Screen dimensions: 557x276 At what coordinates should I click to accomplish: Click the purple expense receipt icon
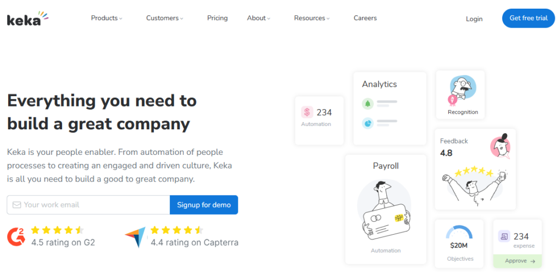tap(504, 236)
